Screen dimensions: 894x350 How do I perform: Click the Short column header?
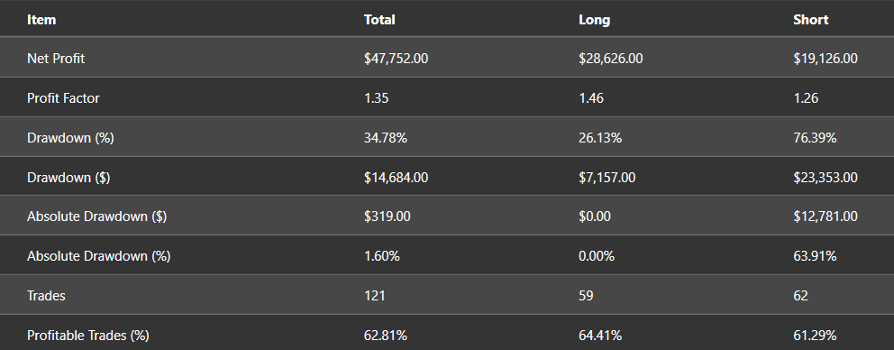pos(810,20)
